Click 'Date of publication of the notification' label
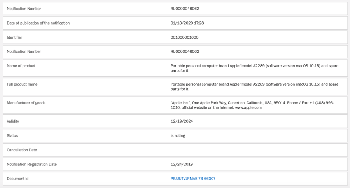This screenshot has height=188, width=350. 38,23
